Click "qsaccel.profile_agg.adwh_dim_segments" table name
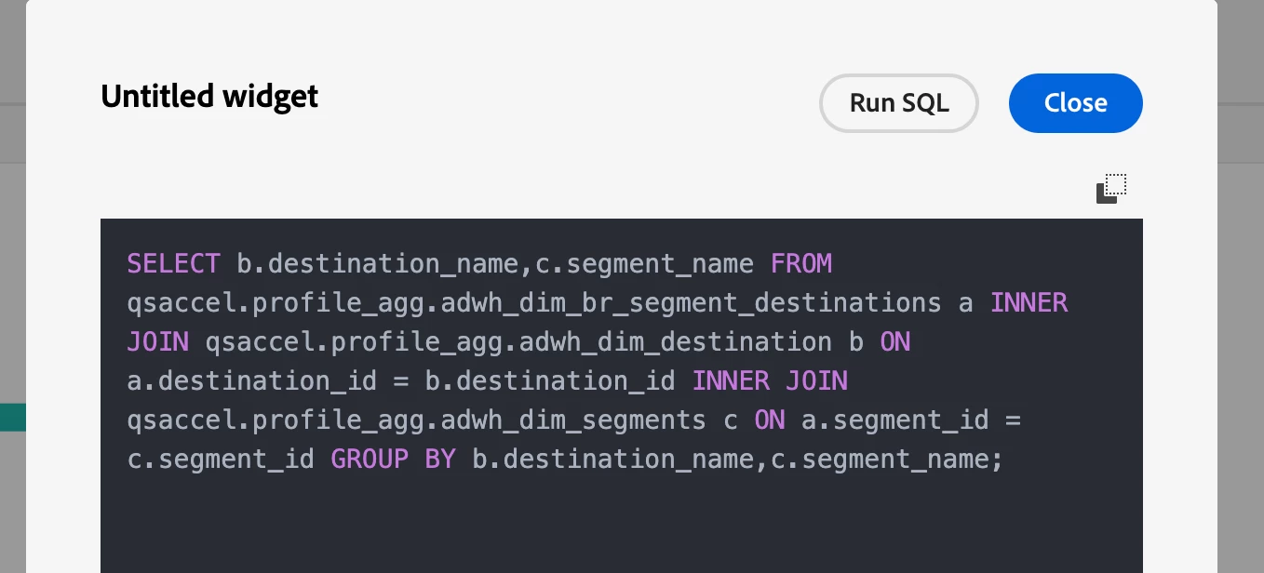Viewport: 1264px width, 573px height. [416, 420]
